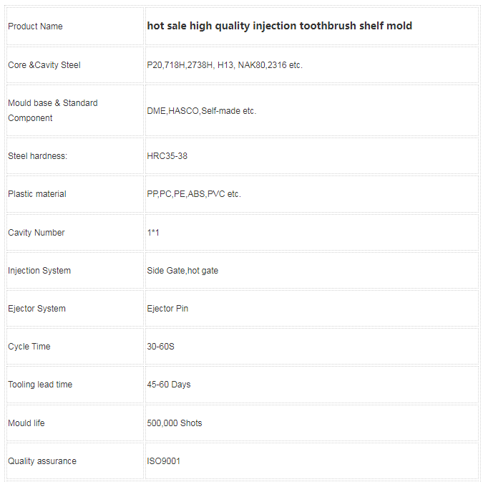
Task: Click the PP,PC,PE,ABS,PVC etc. value
Action: point(194,194)
